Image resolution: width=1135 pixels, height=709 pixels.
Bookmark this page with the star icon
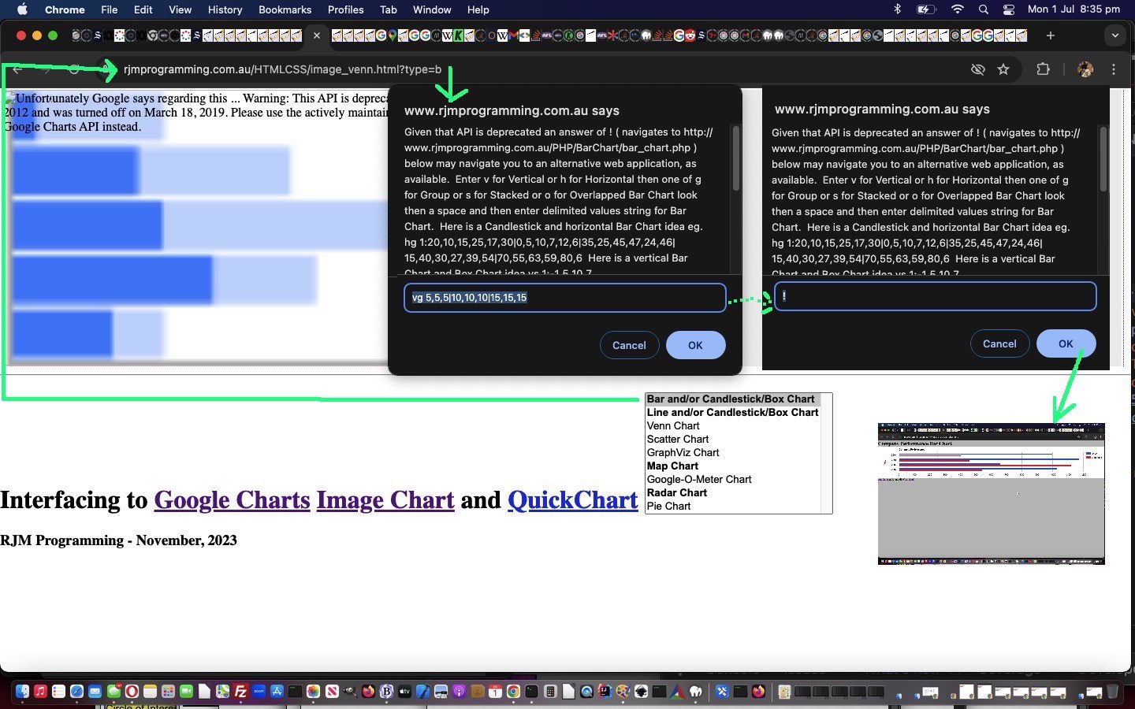point(1003,69)
